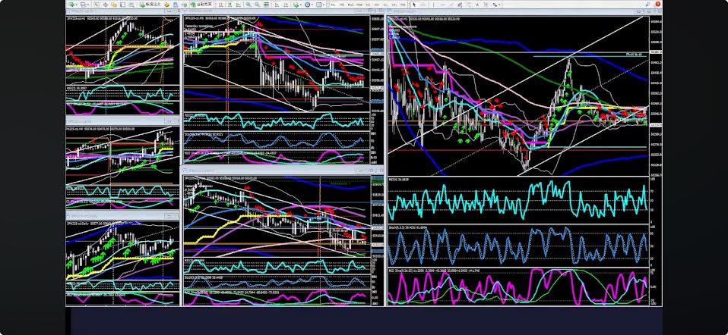
Task: Open the Navigator panel icon
Action: [114, 5]
